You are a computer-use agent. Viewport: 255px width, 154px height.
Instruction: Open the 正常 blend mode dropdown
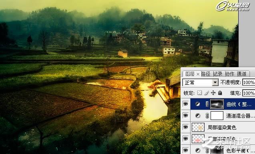point(201,82)
